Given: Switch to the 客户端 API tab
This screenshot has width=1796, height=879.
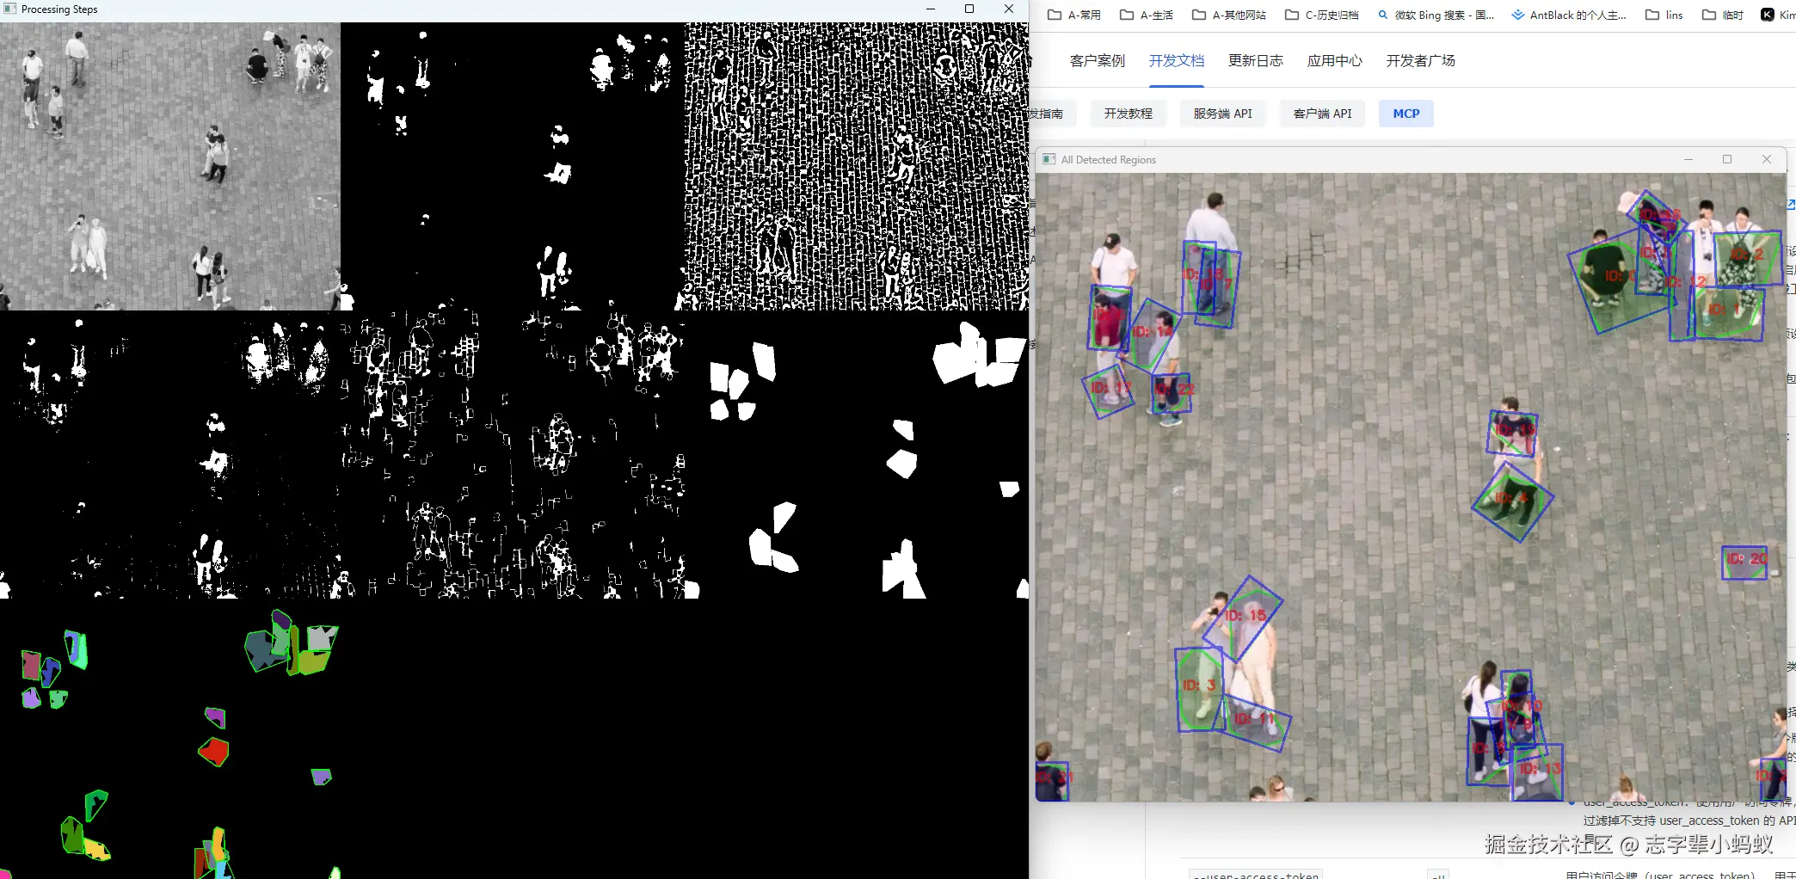Looking at the screenshot, I should point(1323,114).
